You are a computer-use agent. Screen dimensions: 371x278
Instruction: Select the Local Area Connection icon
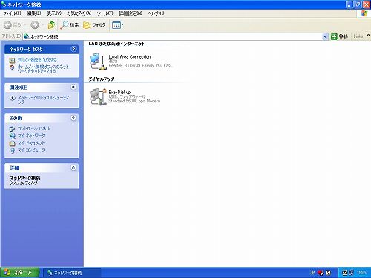click(x=98, y=62)
